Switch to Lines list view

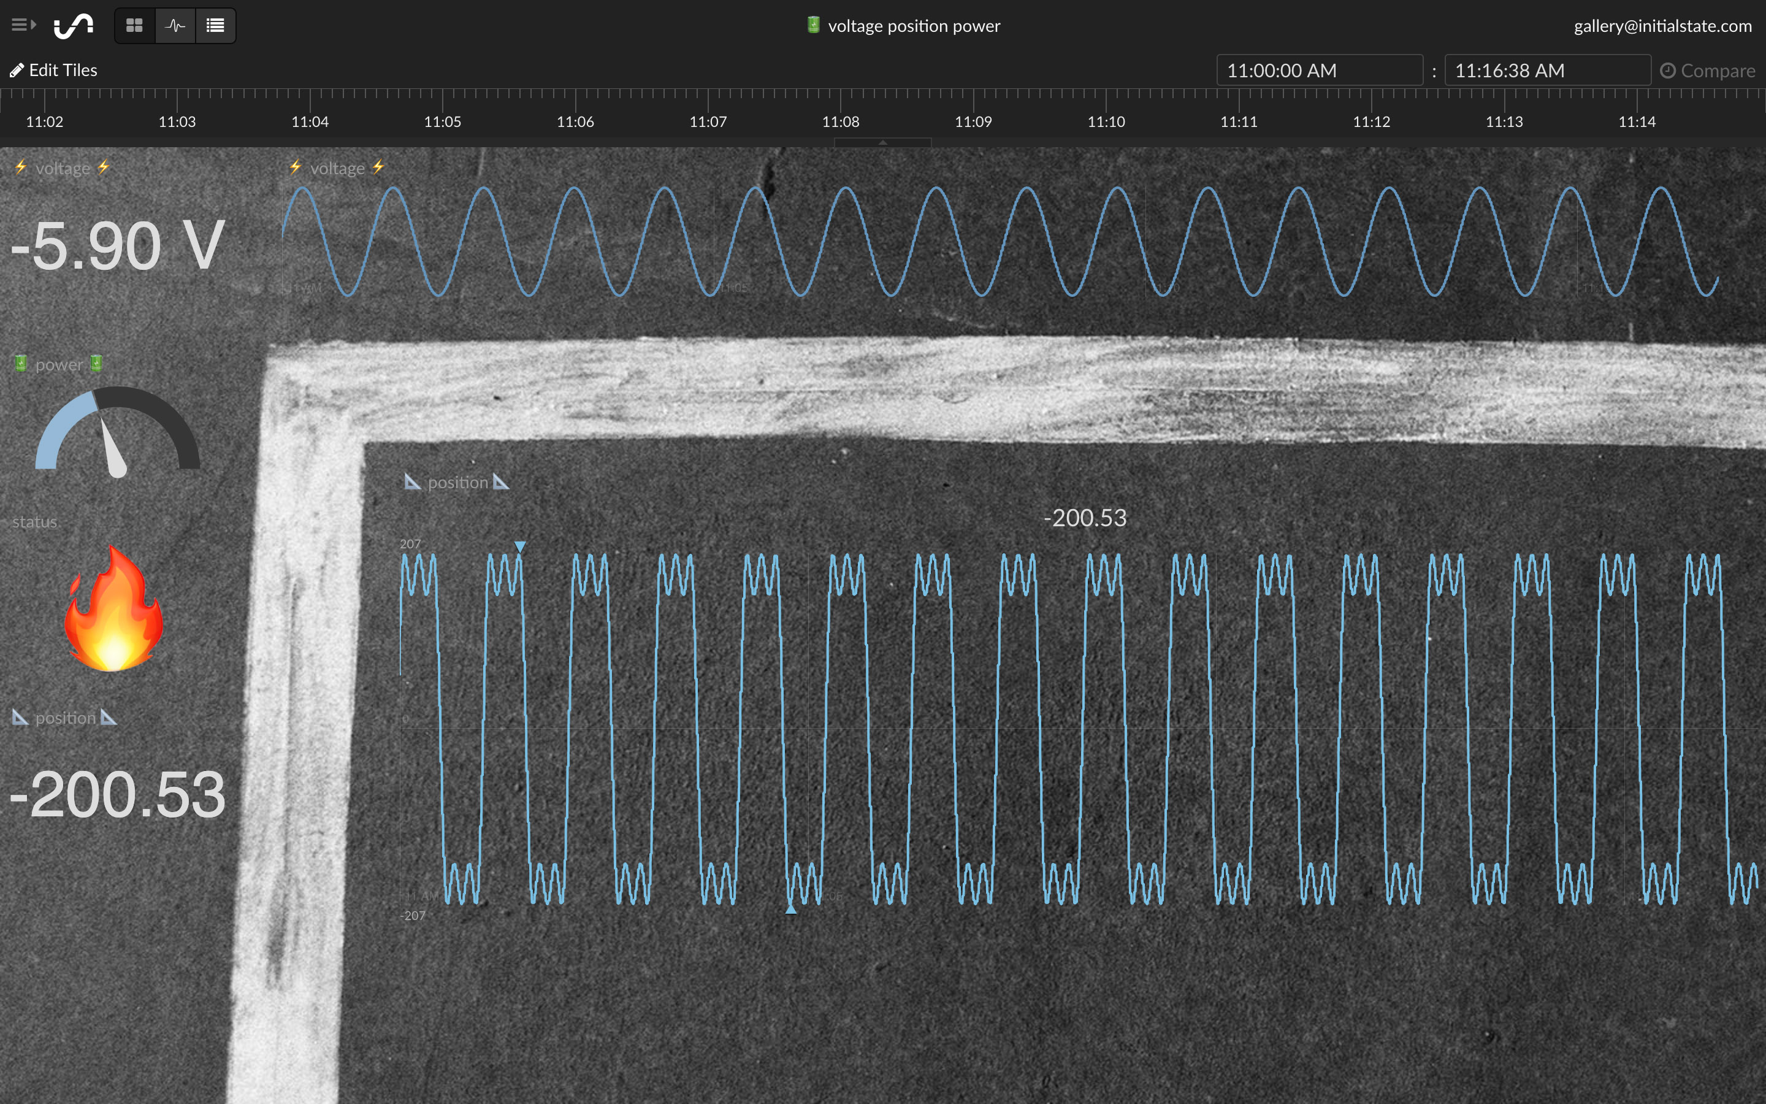point(215,26)
